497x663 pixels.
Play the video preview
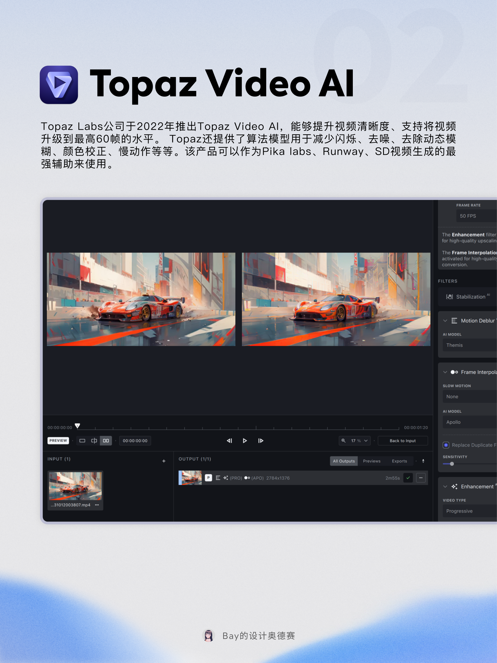click(x=245, y=441)
